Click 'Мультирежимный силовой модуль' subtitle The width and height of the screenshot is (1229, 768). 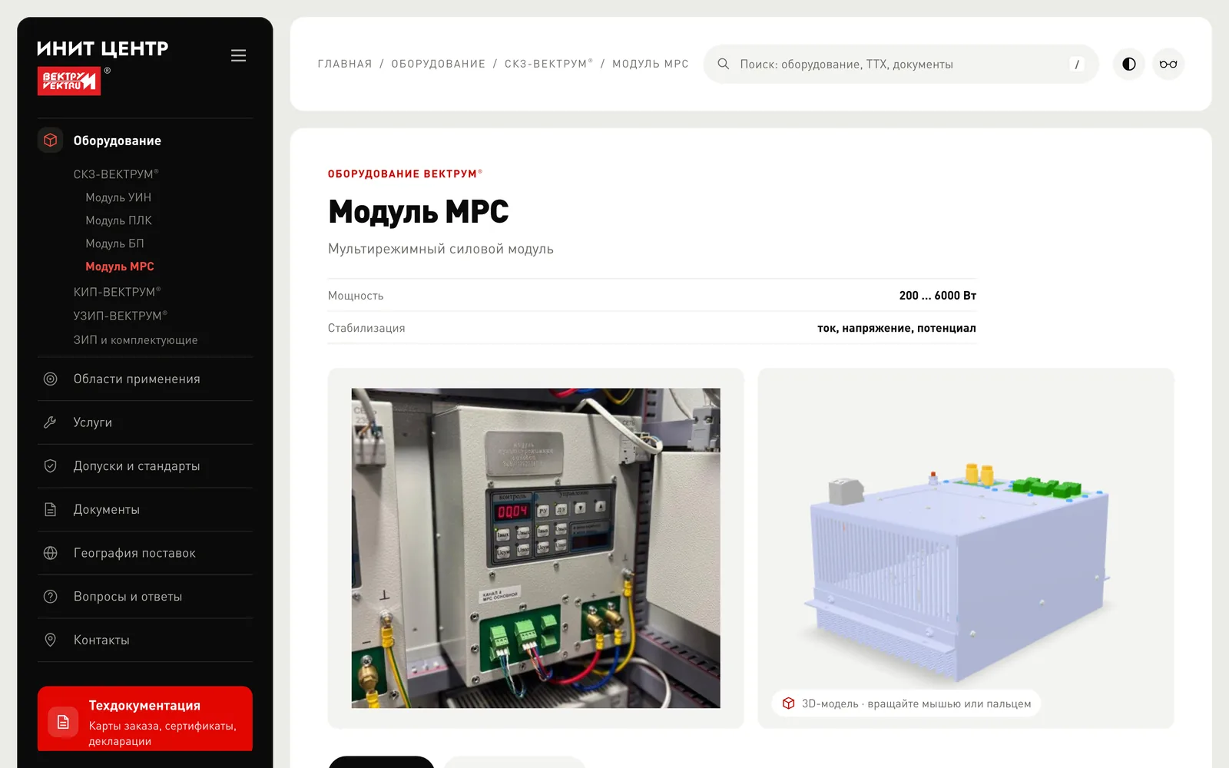[441, 249]
